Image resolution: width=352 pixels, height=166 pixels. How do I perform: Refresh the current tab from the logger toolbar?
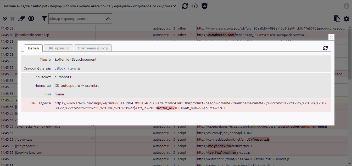coord(185,6)
